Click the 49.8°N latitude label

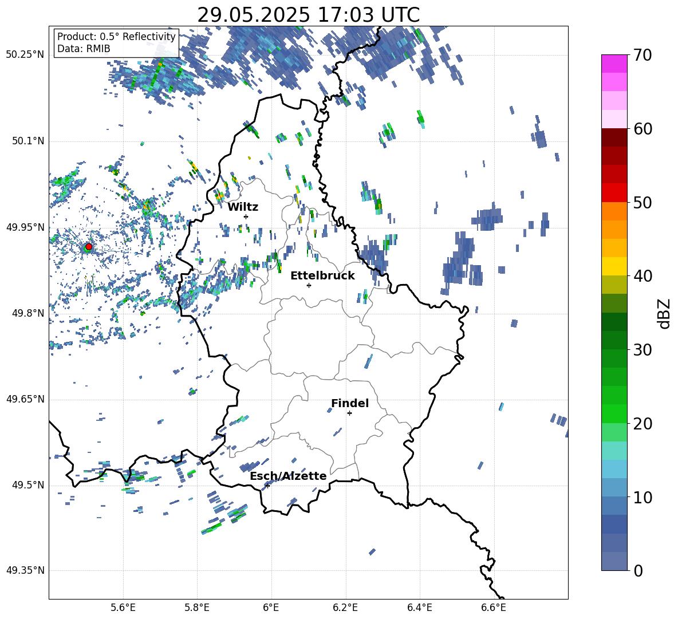pos(28,313)
